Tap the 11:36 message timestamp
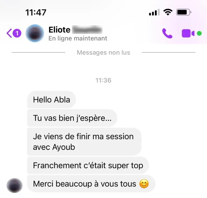 click(x=103, y=80)
